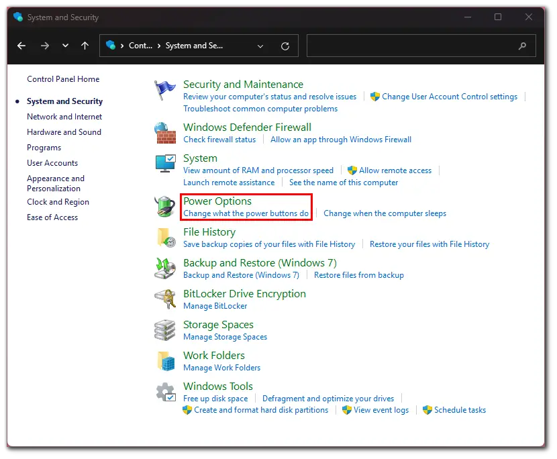This screenshot has width=557, height=459.
Task: Open Network and Internet category
Action: click(x=64, y=117)
